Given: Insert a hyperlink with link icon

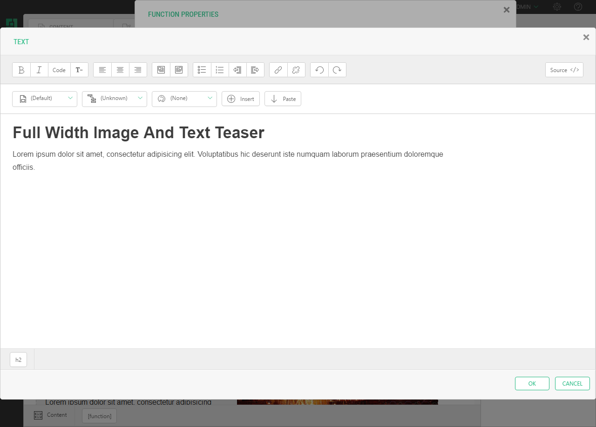Looking at the screenshot, I should [x=278, y=70].
